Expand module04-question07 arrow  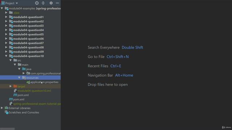6,43
